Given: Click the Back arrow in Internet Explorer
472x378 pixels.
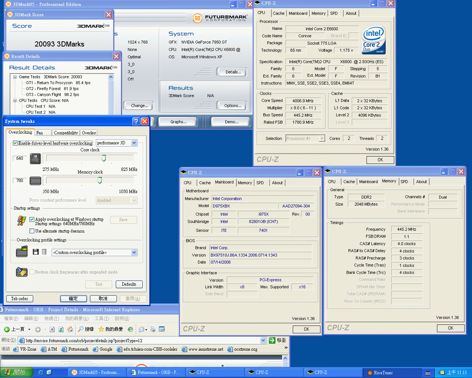Looking at the screenshot, I should (7, 329).
